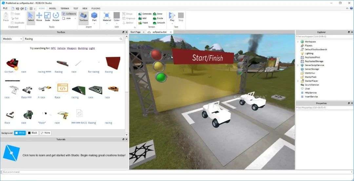Open the Models category dropdown
The height and width of the screenshot is (181, 354).
pyautogui.click(x=12, y=39)
